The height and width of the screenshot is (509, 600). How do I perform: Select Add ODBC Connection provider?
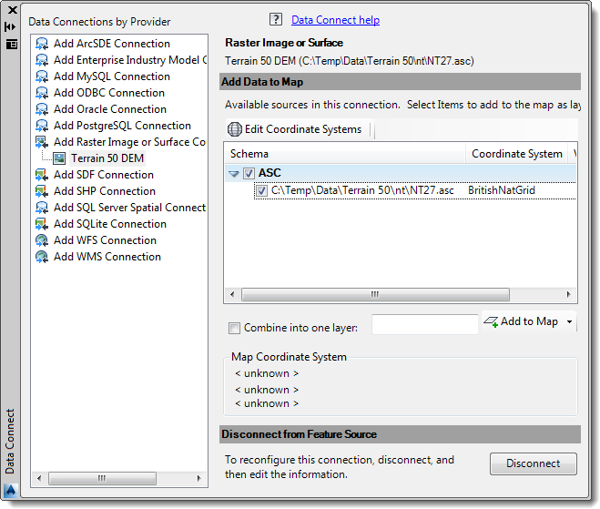click(109, 93)
